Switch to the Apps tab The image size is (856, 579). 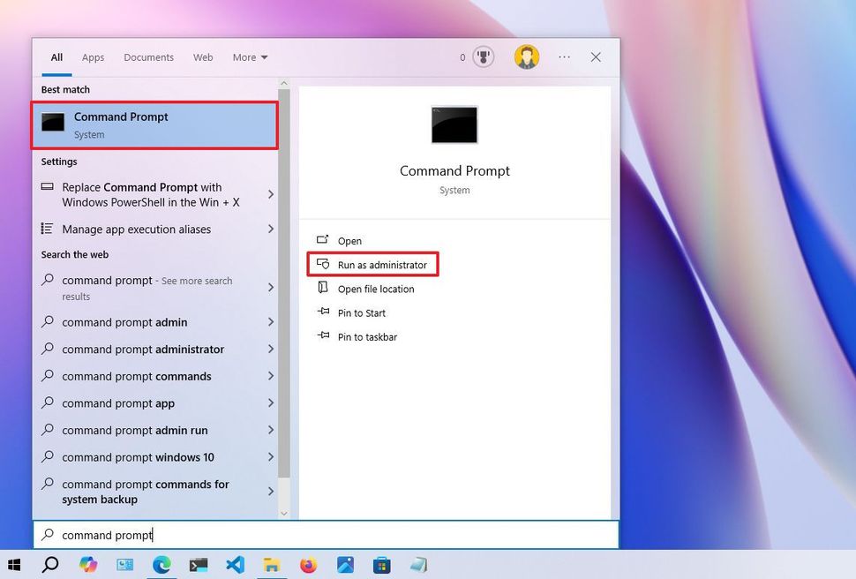pos(93,57)
